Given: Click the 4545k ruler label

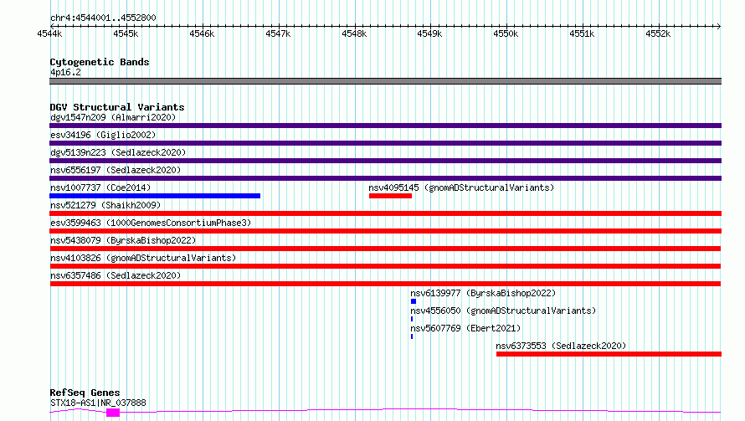Looking at the screenshot, I should click(126, 34).
